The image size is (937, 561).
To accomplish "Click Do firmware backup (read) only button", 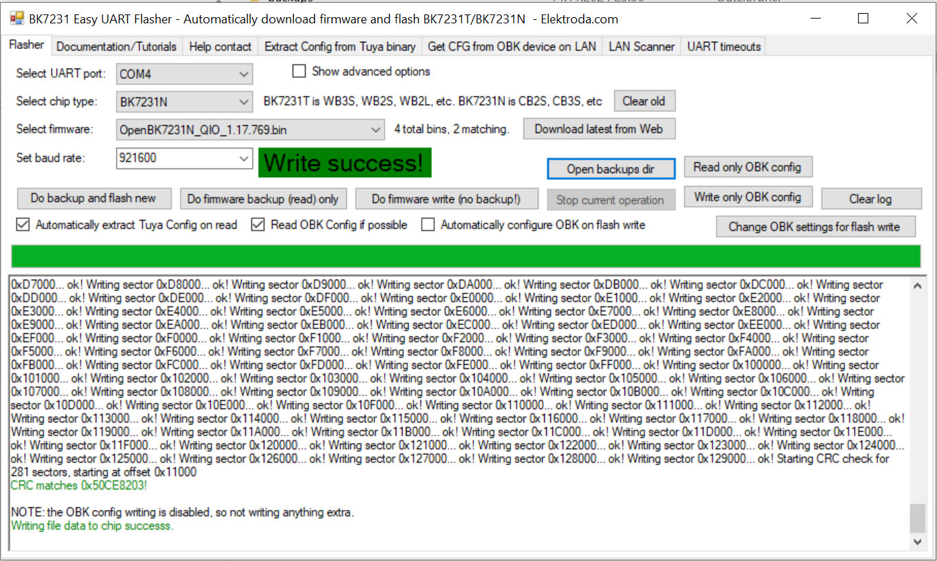I will pos(263,199).
